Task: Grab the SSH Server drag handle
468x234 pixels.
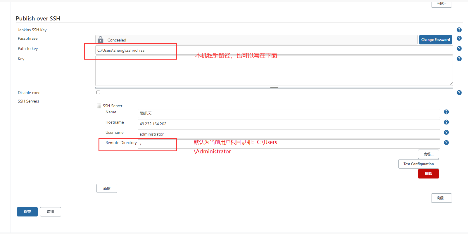Action: (x=99, y=106)
